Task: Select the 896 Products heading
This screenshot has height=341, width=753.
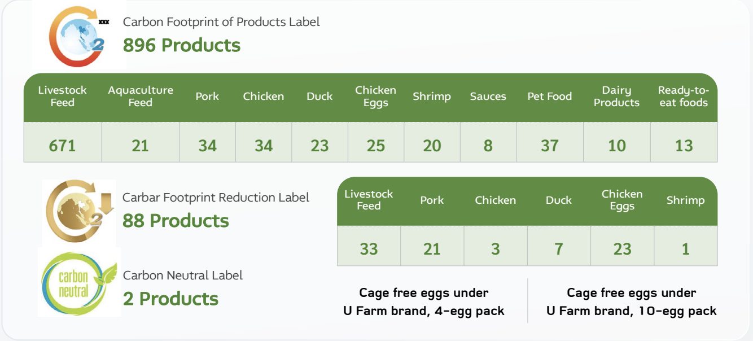Action: coord(182,45)
